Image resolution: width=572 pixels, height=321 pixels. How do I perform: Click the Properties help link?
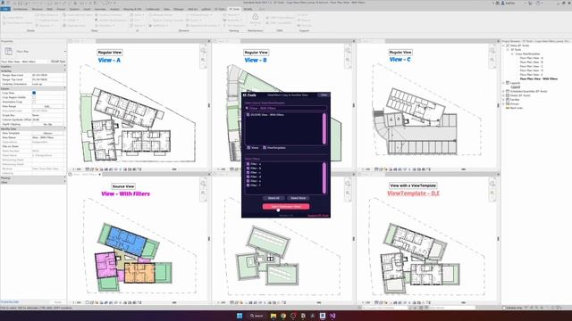point(10,302)
